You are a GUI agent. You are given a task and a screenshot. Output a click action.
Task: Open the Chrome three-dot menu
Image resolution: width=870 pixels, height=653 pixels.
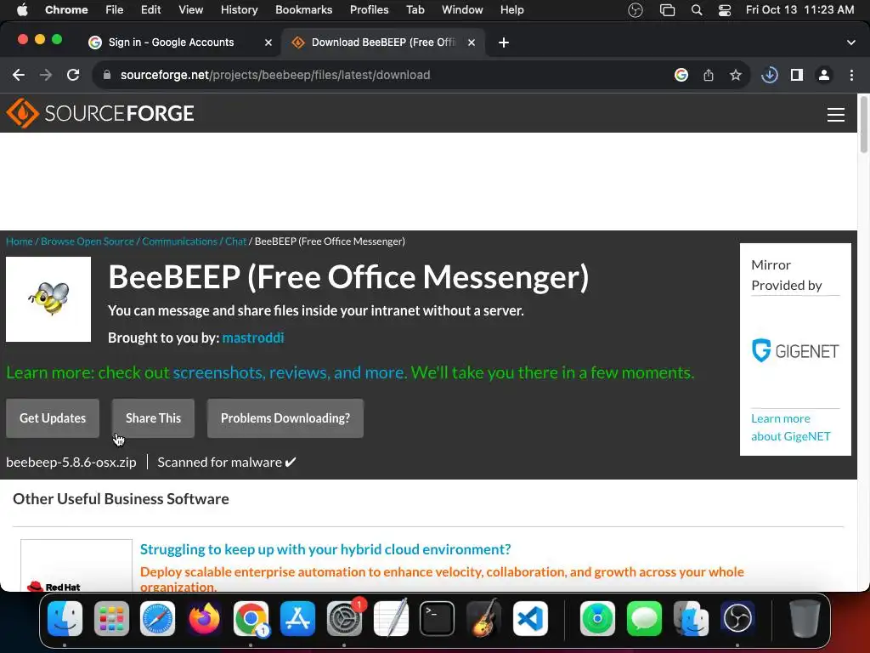pos(851,75)
